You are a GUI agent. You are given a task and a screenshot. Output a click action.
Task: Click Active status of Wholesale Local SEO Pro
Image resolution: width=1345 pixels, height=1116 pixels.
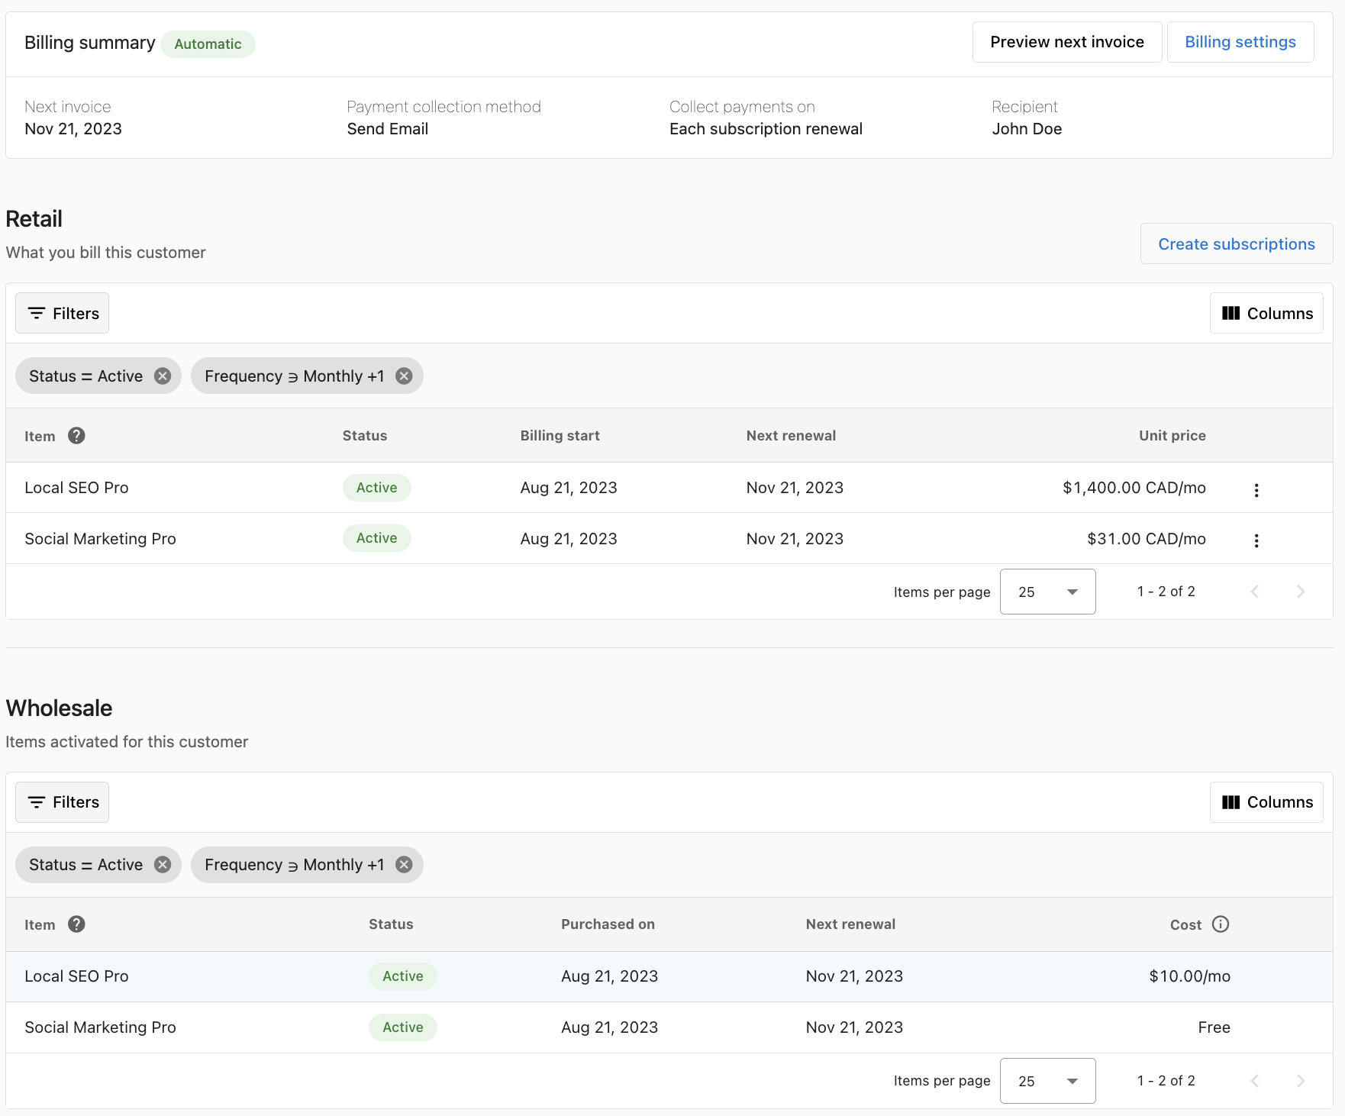tap(402, 976)
